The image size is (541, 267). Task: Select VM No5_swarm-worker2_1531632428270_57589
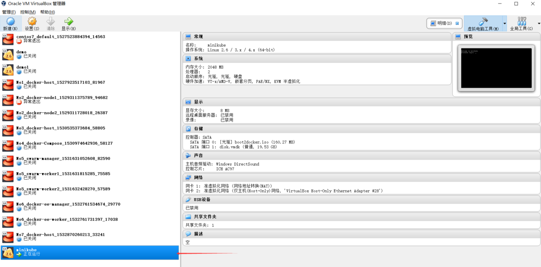tap(90, 192)
